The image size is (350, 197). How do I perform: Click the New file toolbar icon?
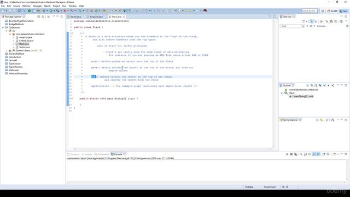[x=3, y=11]
